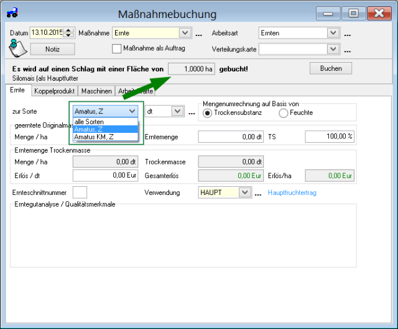The width and height of the screenshot is (398, 329).
Task: Open the Maschinen tab
Action: click(x=96, y=91)
